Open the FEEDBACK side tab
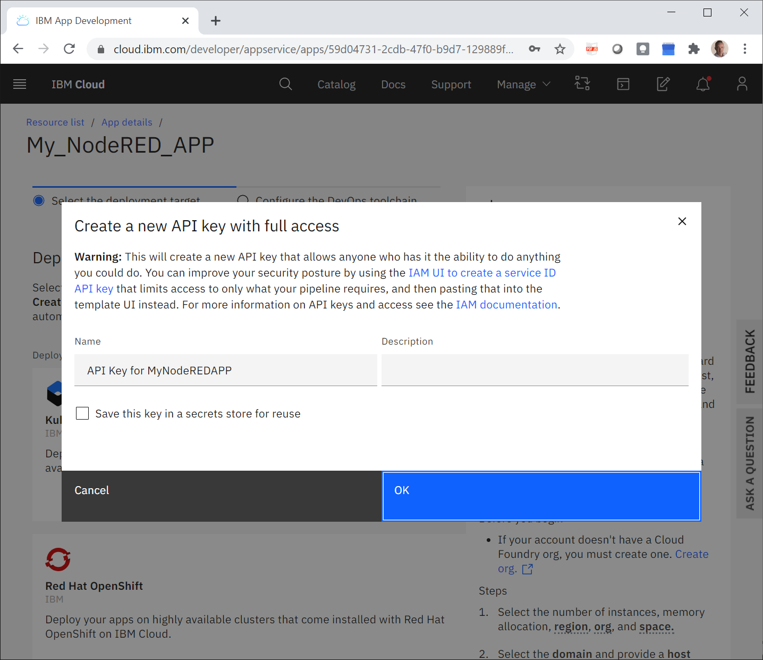This screenshot has width=763, height=660. (x=750, y=362)
